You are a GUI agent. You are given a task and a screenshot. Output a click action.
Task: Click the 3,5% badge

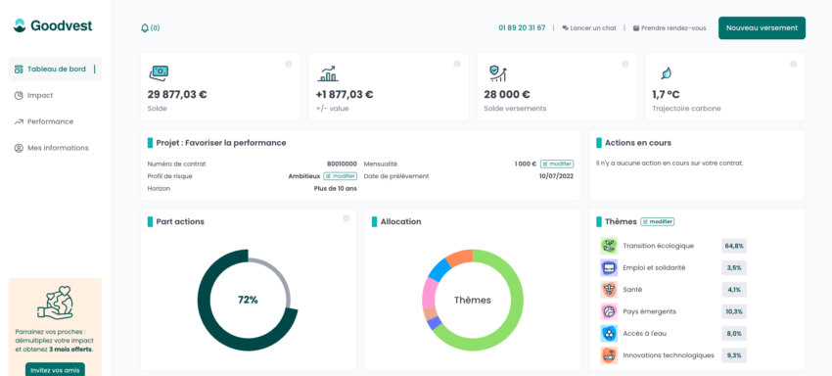coord(734,267)
